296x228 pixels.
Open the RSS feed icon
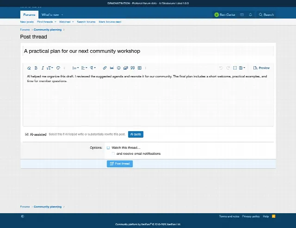tap(273, 216)
